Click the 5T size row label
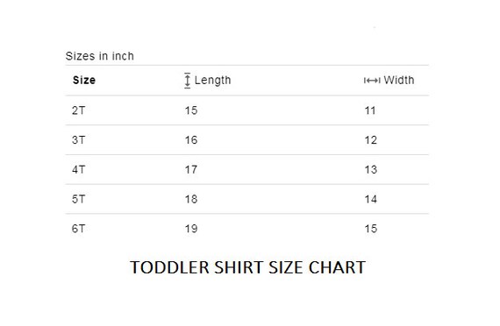Viewport: 500px width, 326px height. (x=78, y=199)
